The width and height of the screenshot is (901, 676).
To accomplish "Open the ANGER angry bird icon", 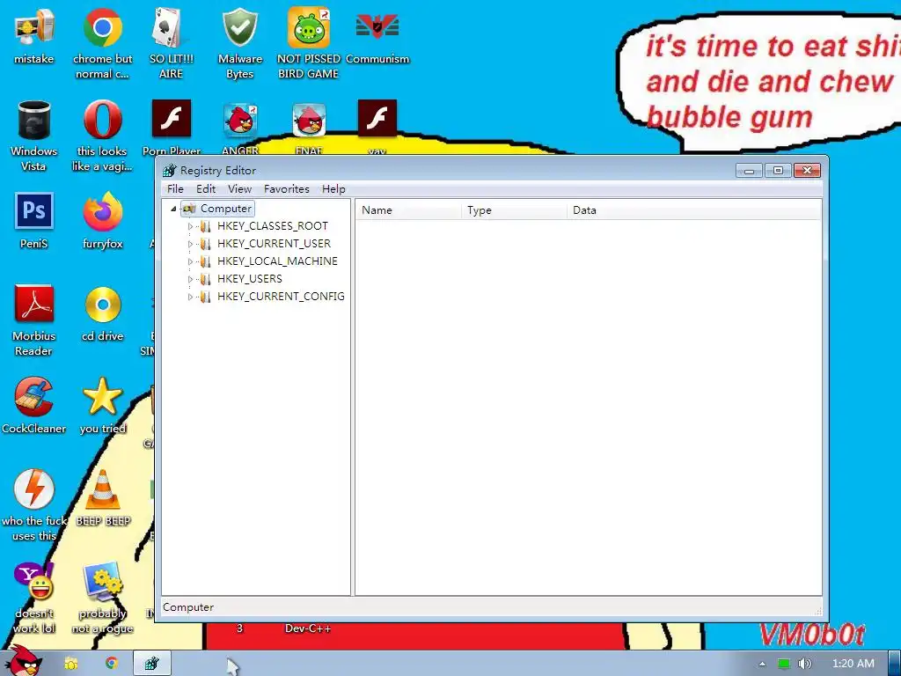I will pyautogui.click(x=240, y=128).
